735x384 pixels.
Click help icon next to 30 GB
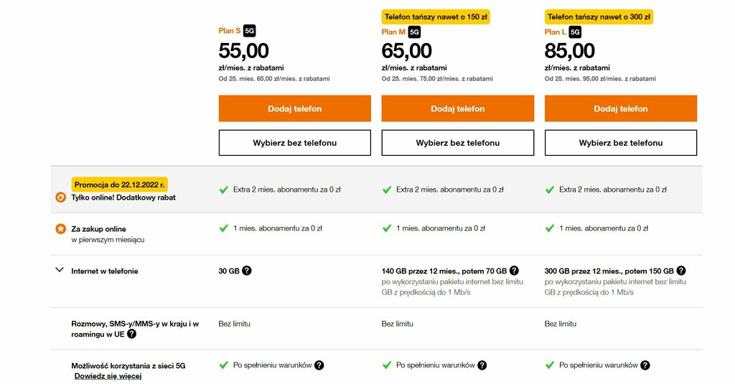point(247,271)
